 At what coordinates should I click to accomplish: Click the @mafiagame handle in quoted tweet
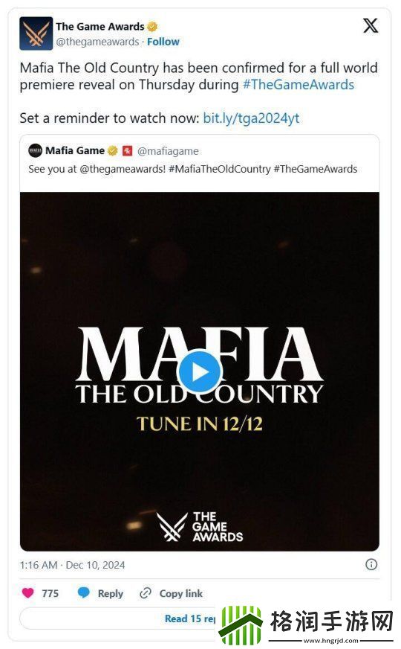point(168,151)
